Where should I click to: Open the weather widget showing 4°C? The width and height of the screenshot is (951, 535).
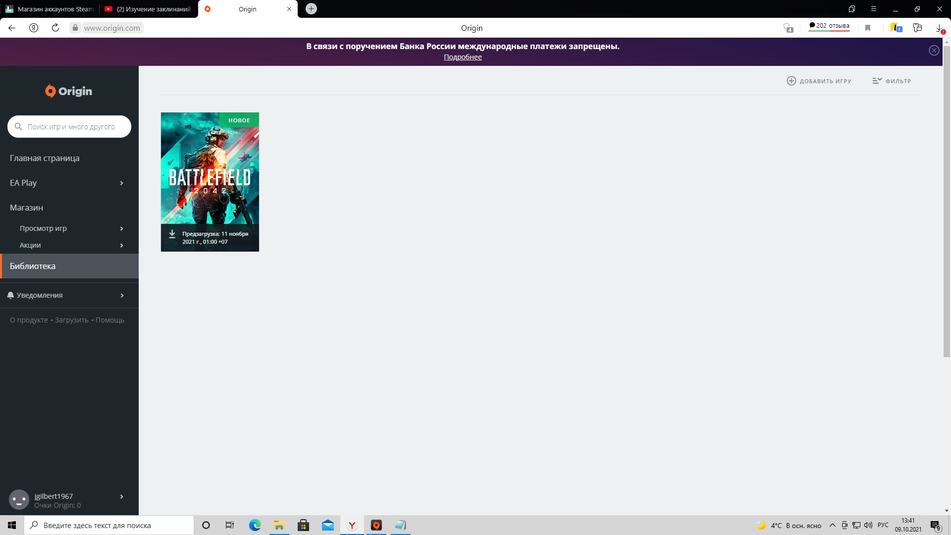click(x=789, y=526)
